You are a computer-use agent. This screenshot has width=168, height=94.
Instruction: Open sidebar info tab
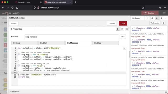pos(148,18)
